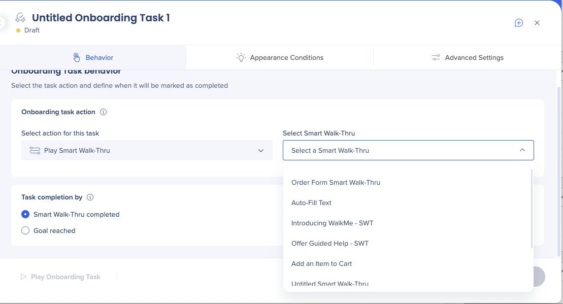Choose Order Form Smart Walk-Thru option
The image size is (563, 304).
click(x=407, y=182)
